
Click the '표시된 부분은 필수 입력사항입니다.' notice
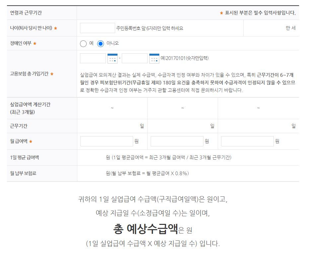[260, 13]
